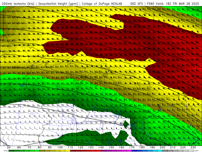Click the 230 value on the color scale
Image resolution: width=202 pixels, height=152 pixels.
click(193, 147)
